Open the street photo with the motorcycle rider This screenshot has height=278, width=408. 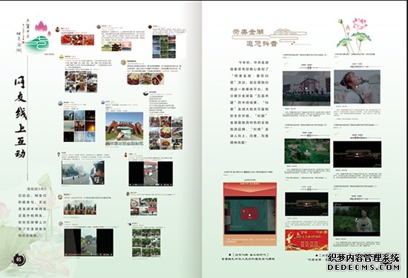pos(83,172)
